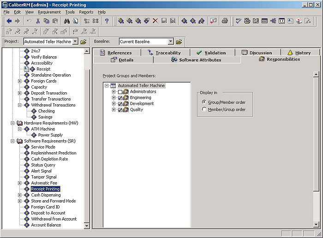Image resolution: width=323 pixels, height=238 pixels.
Task: Select Member/Group order radio button
Action: [x=204, y=109]
